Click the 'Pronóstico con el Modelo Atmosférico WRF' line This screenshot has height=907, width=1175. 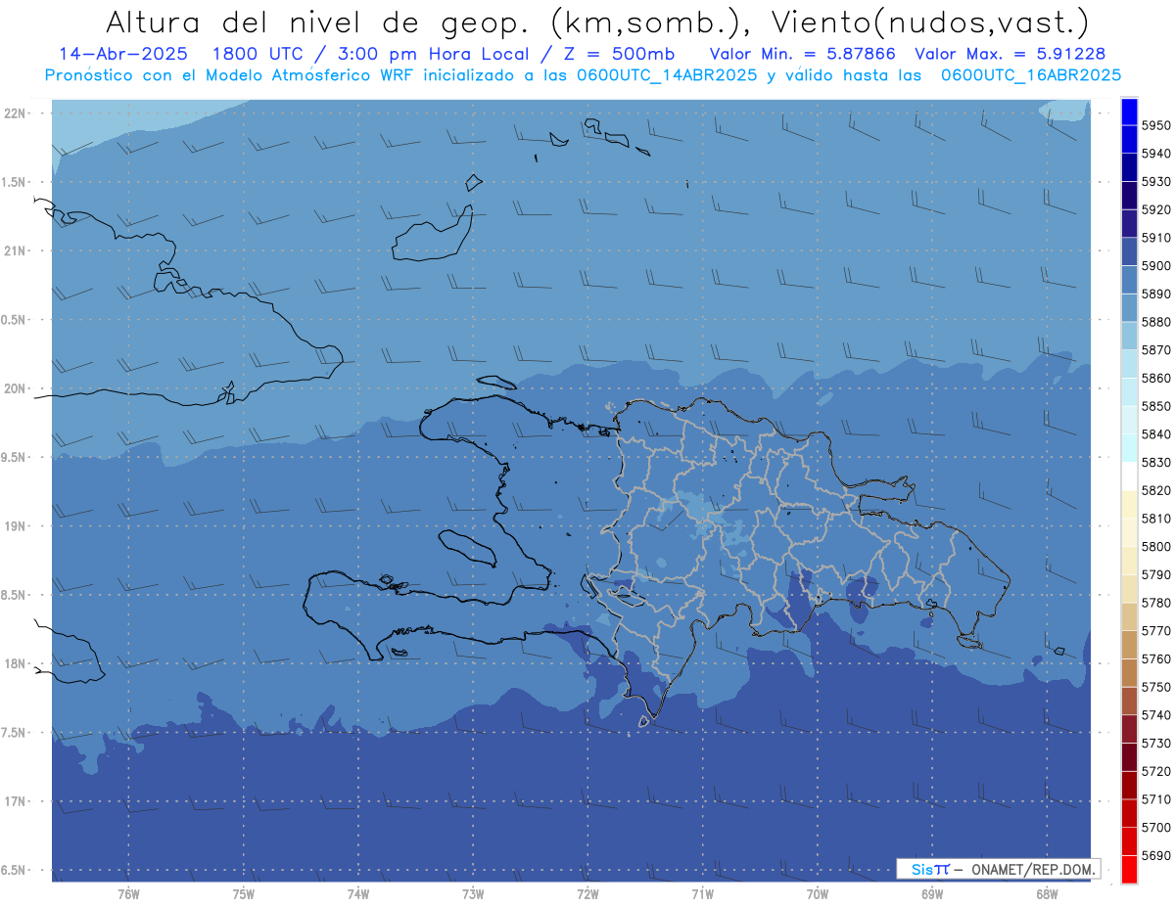tap(231, 74)
